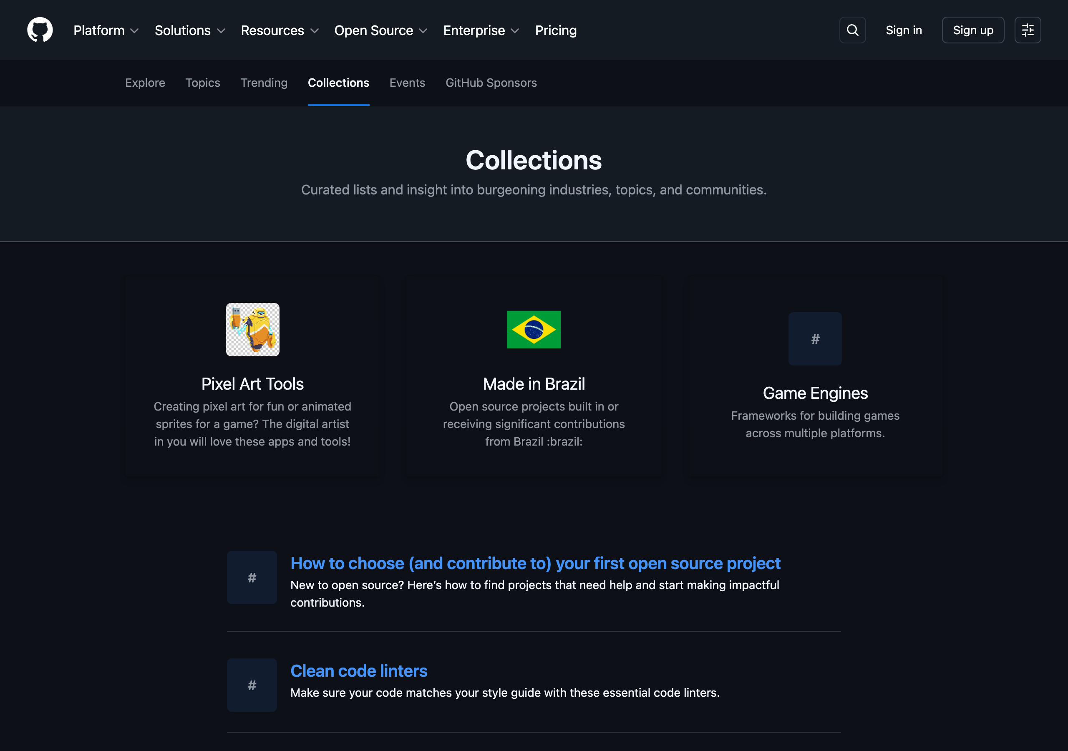
Task: Switch to the Events tab
Action: click(407, 83)
